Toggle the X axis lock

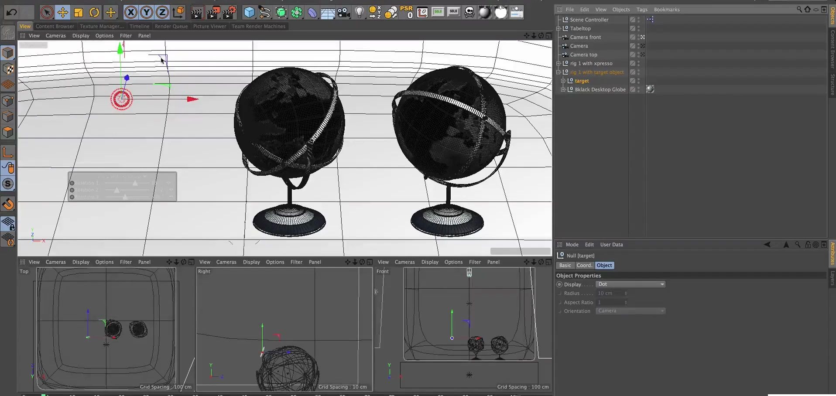click(x=130, y=13)
